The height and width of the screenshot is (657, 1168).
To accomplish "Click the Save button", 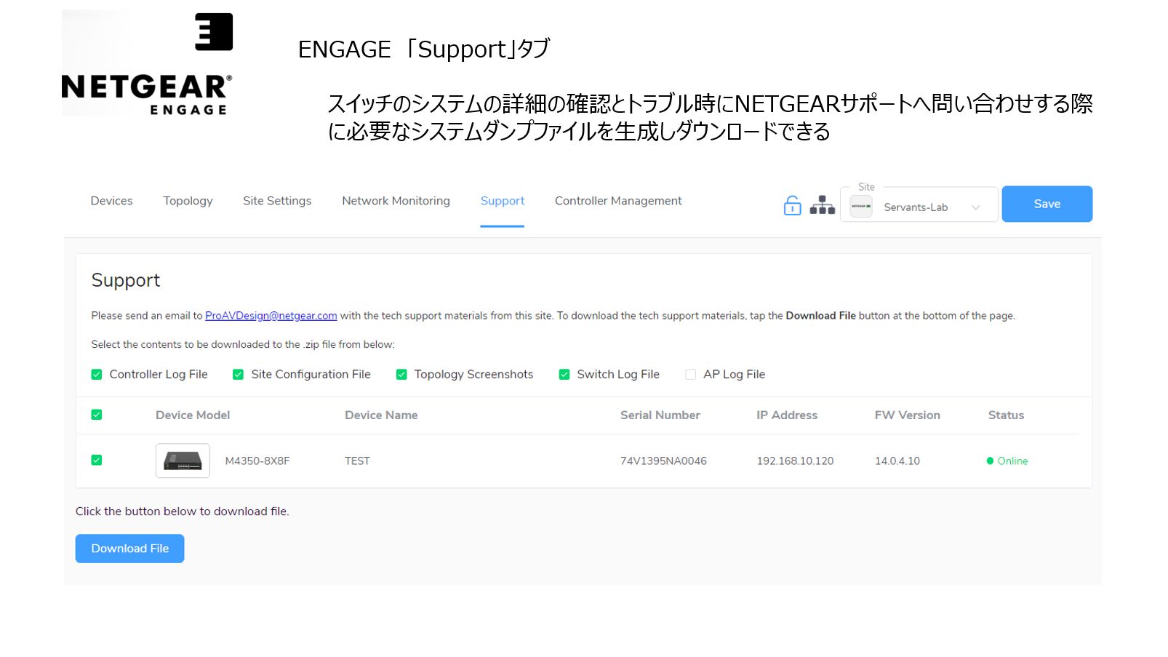I will point(1047,204).
